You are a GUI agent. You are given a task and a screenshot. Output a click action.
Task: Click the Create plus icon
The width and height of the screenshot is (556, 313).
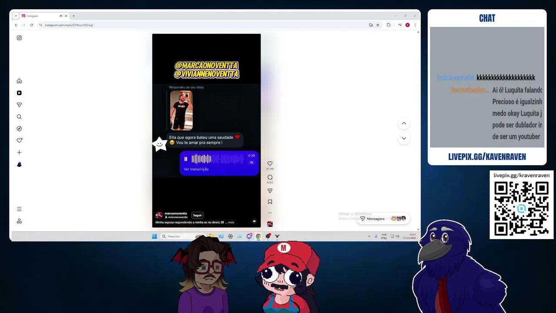(19, 153)
